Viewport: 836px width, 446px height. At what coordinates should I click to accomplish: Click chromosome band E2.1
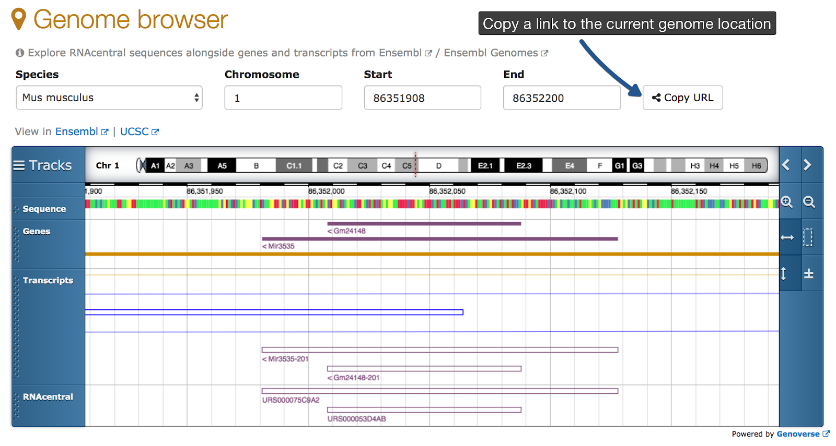click(485, 166)
